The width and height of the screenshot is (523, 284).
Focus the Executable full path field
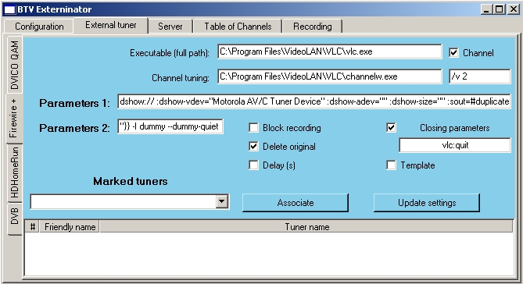tap(330, 51)
